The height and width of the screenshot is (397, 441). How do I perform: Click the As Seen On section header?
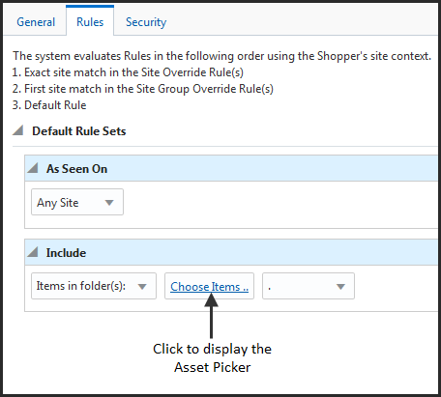coord(231,168)
